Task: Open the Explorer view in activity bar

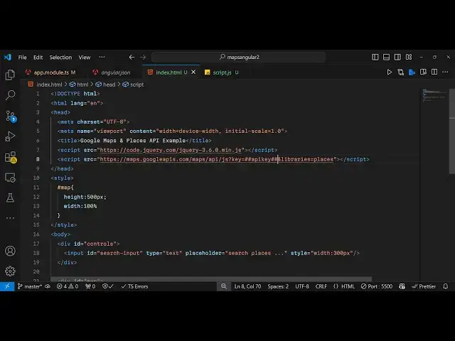Action: pos(10,75)
